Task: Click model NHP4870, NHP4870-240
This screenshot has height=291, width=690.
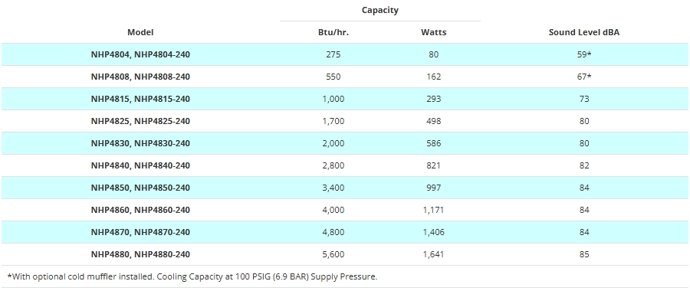Action: (x=140, y=232)
